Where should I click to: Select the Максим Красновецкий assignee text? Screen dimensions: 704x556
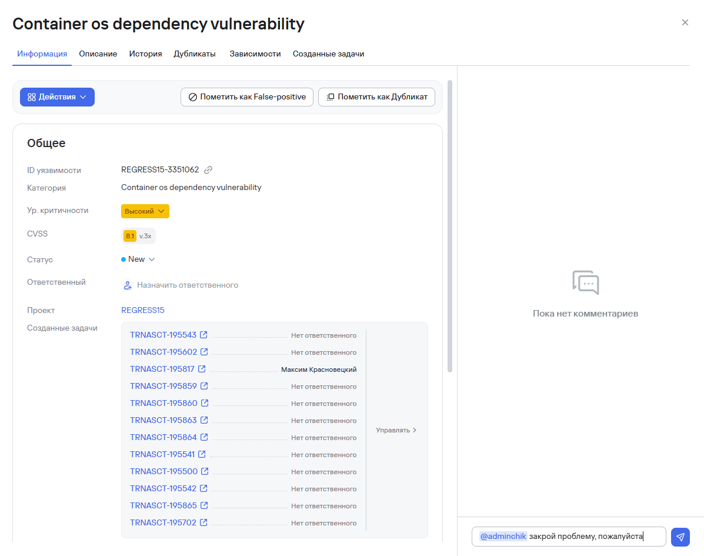pyautogui.click(x=319, y=369)
